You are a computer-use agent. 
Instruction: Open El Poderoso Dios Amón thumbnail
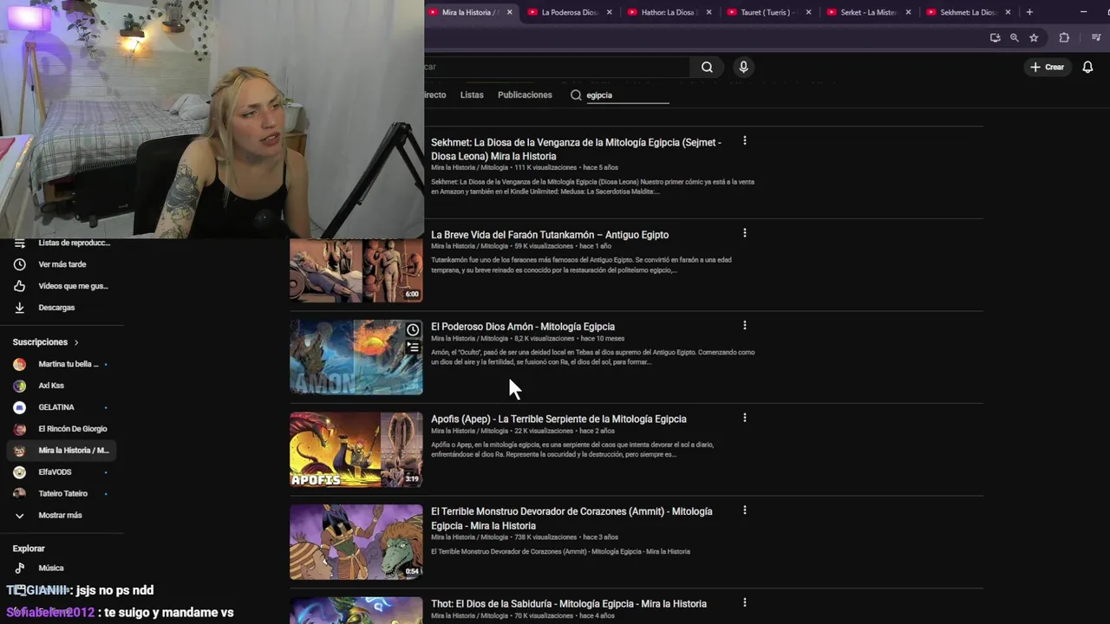point(356,357)
